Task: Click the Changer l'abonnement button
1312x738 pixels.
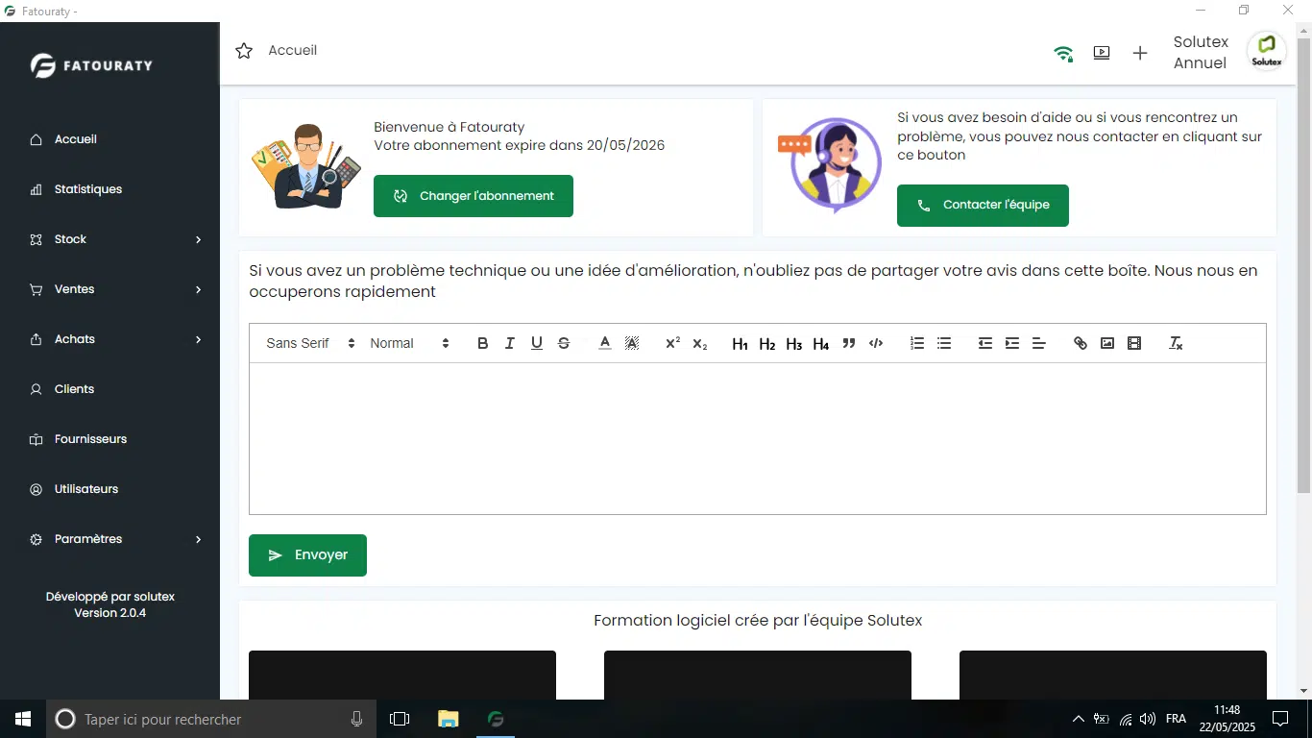Action: pyautogui.click(x=474, y=196)
